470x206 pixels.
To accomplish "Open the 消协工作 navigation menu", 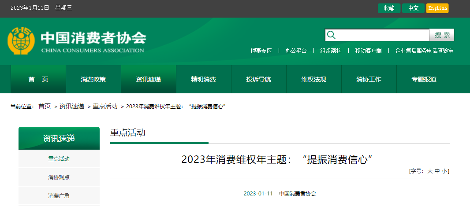I will click(369, 79).
